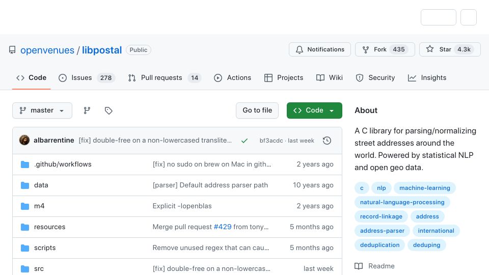The image size is (489, 275).
Task: View branches via the branch icon
Action: pyautogui.click(x=87, y=111)
